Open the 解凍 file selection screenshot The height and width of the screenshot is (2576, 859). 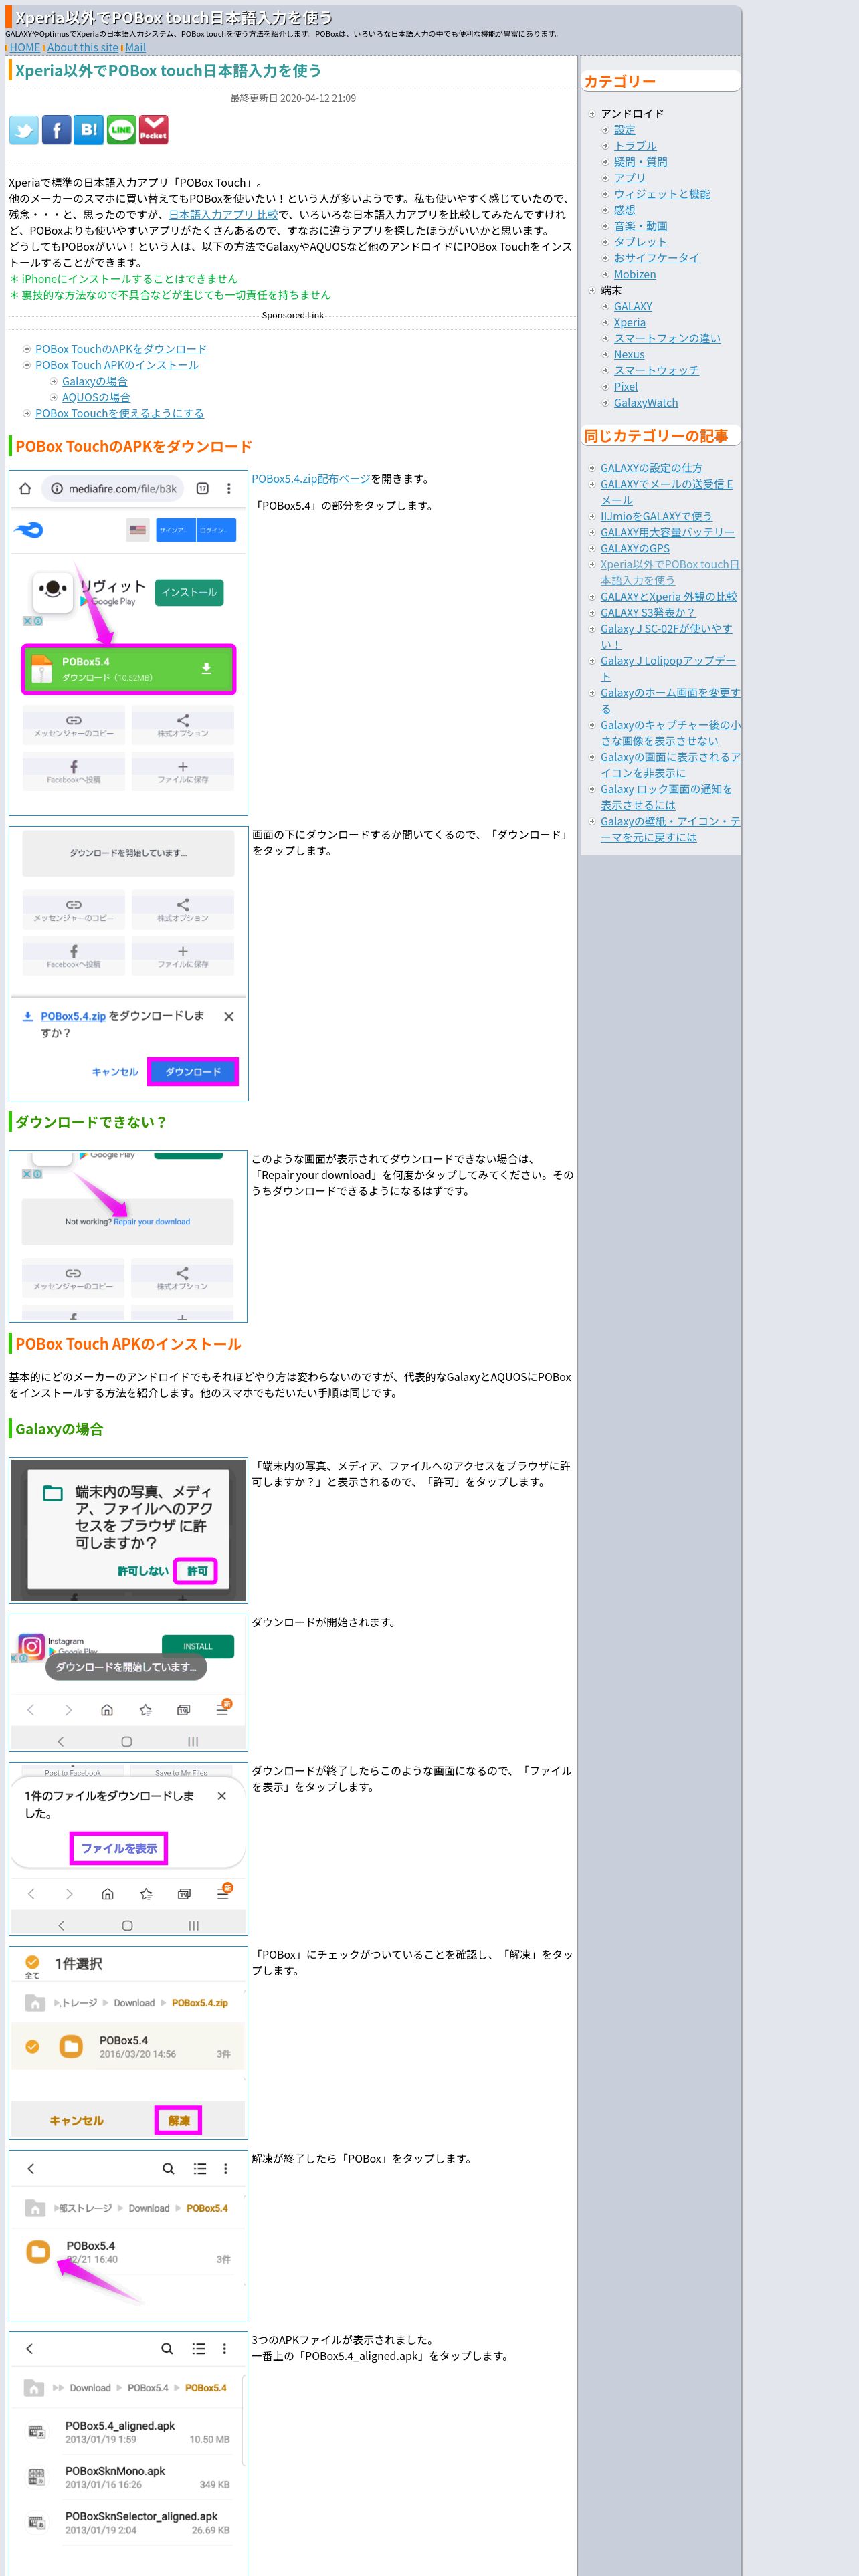128,2042
